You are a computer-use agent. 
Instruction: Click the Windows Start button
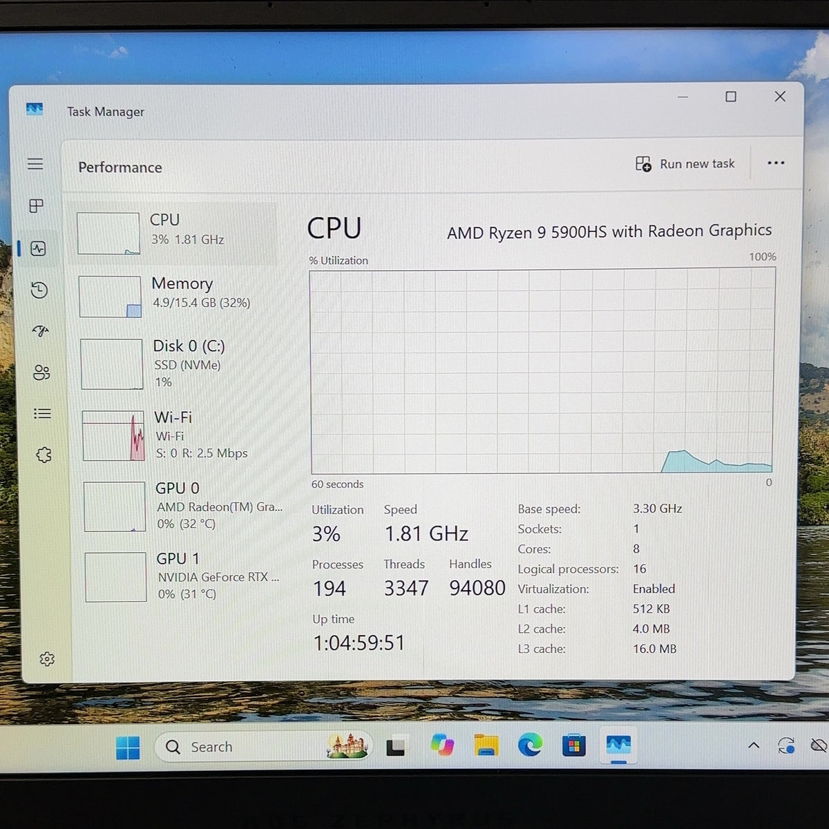click(128, 747)
